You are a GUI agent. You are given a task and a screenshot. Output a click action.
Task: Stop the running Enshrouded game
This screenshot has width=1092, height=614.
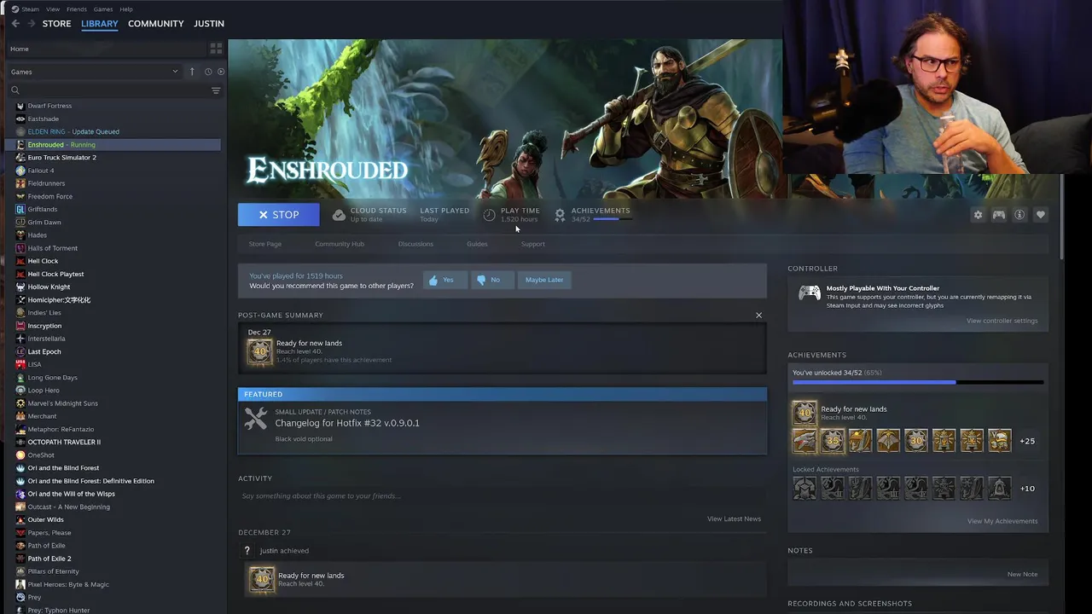click(279, 215)
